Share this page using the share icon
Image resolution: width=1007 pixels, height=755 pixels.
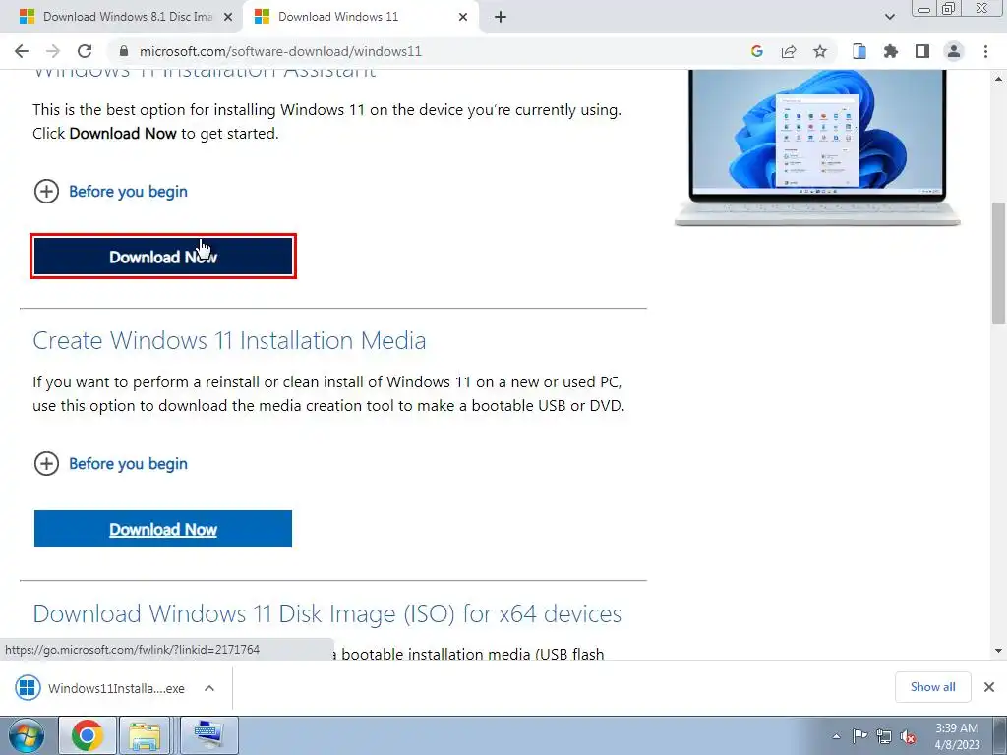(x=789, y=51)
